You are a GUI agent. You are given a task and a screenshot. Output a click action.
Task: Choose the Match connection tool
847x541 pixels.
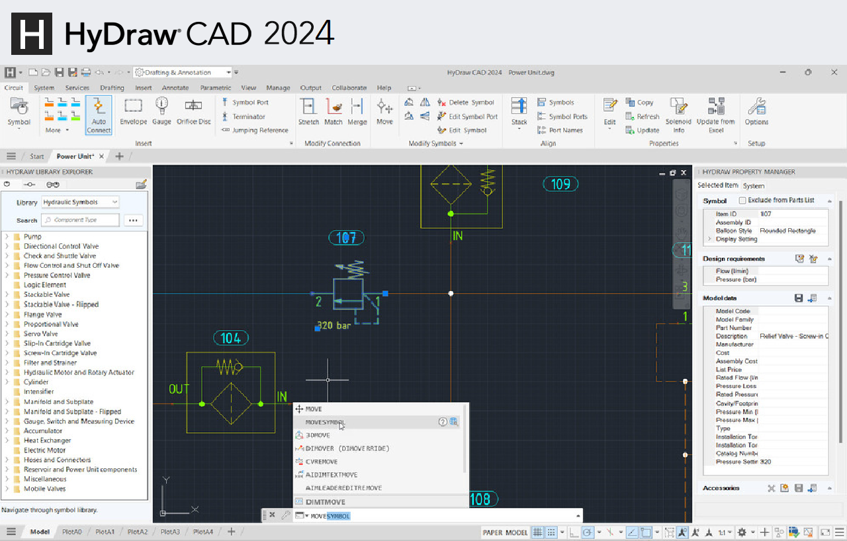point(334,111)
